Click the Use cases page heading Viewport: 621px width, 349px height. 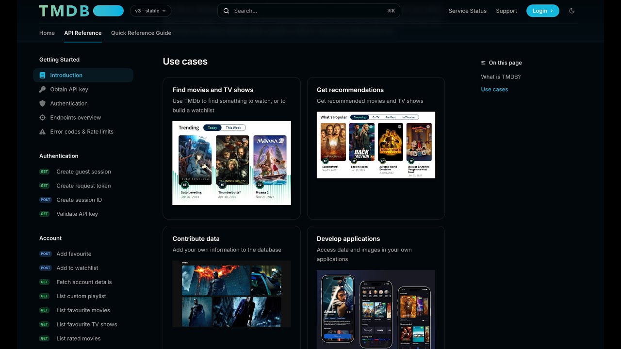pyautogui.click(x=185, y=62)
